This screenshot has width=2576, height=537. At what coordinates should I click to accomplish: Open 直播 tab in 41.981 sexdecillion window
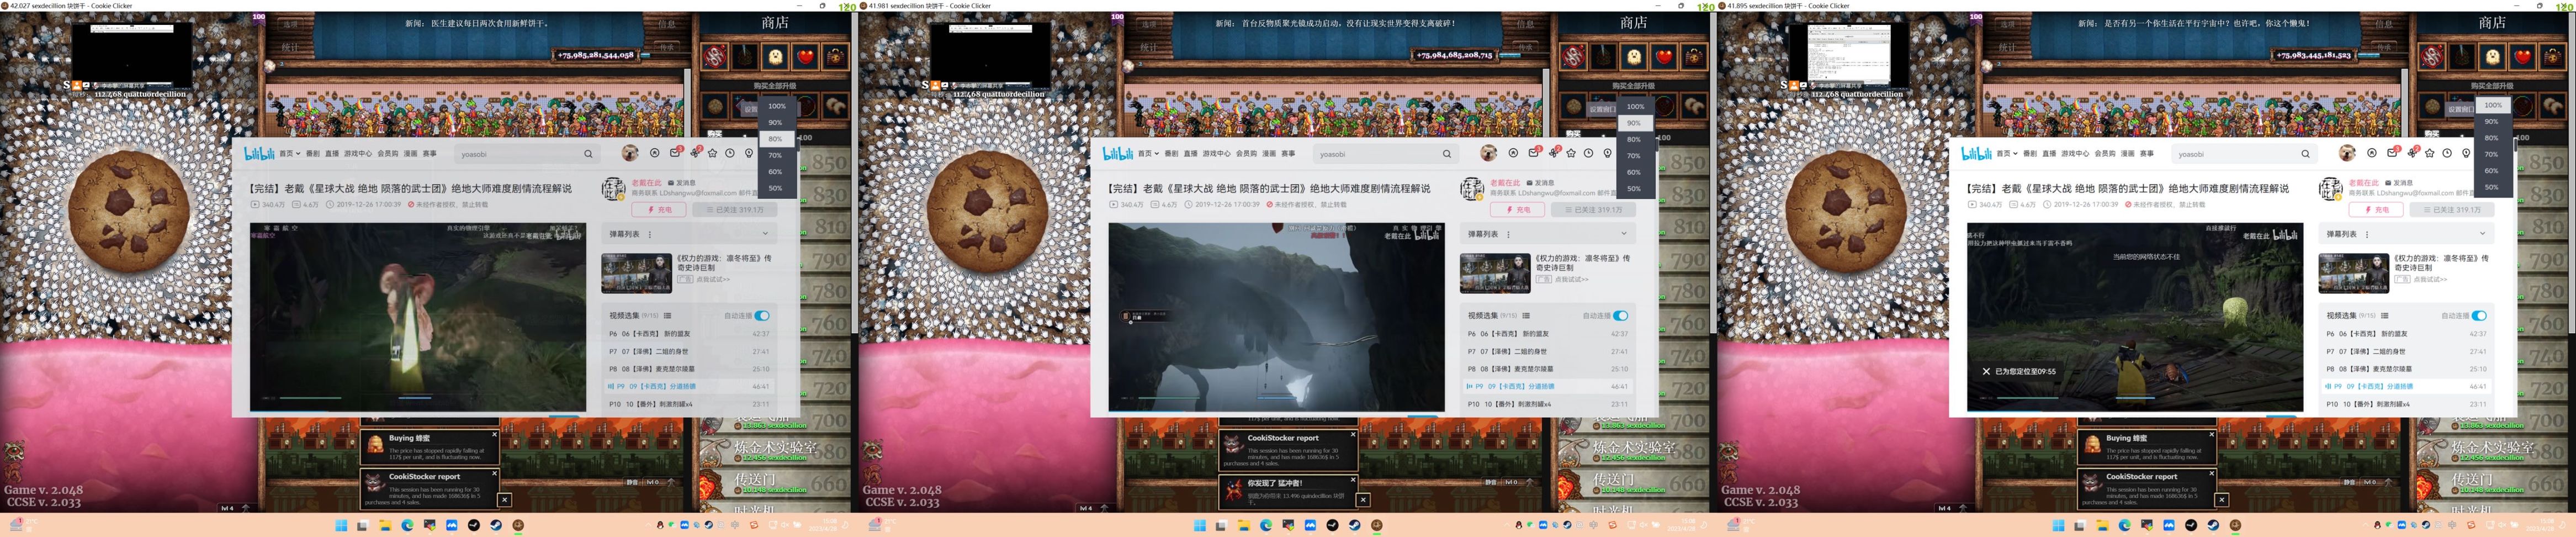tap(1191, 154)
